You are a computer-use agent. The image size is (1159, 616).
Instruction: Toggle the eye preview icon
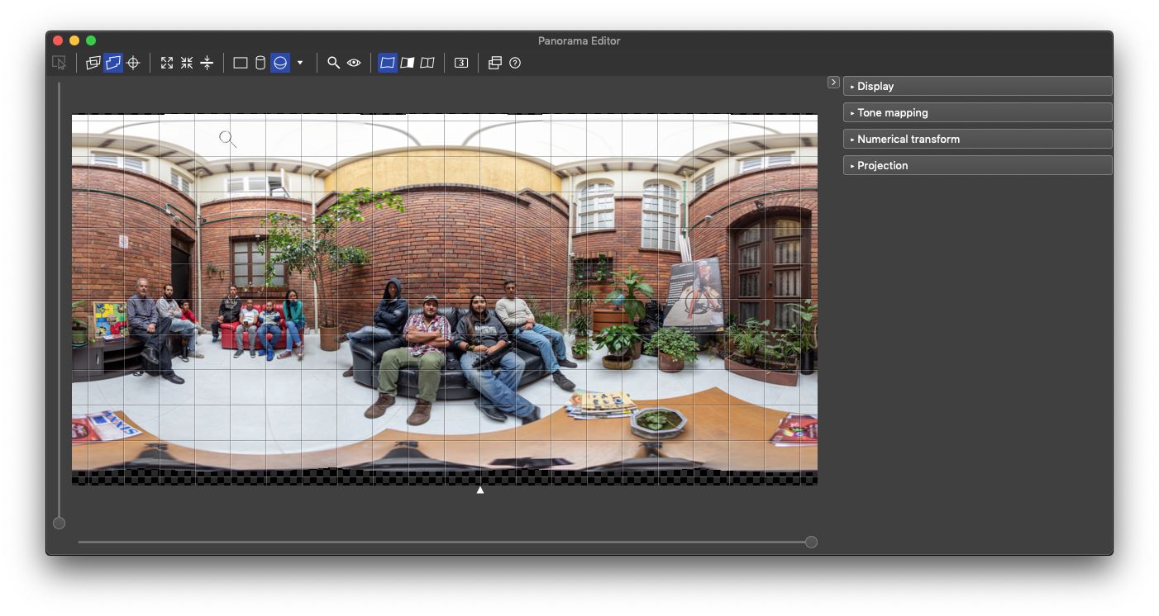point(354,63)
